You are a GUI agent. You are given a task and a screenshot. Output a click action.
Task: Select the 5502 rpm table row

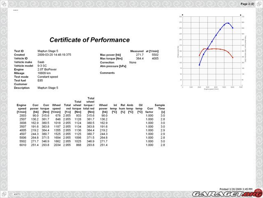coord(90,141)
